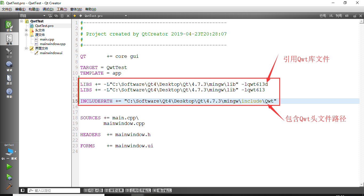This screenshot has height=196, width=364.
Task: Go forward with the grey arrow
Action: [80, 16]
